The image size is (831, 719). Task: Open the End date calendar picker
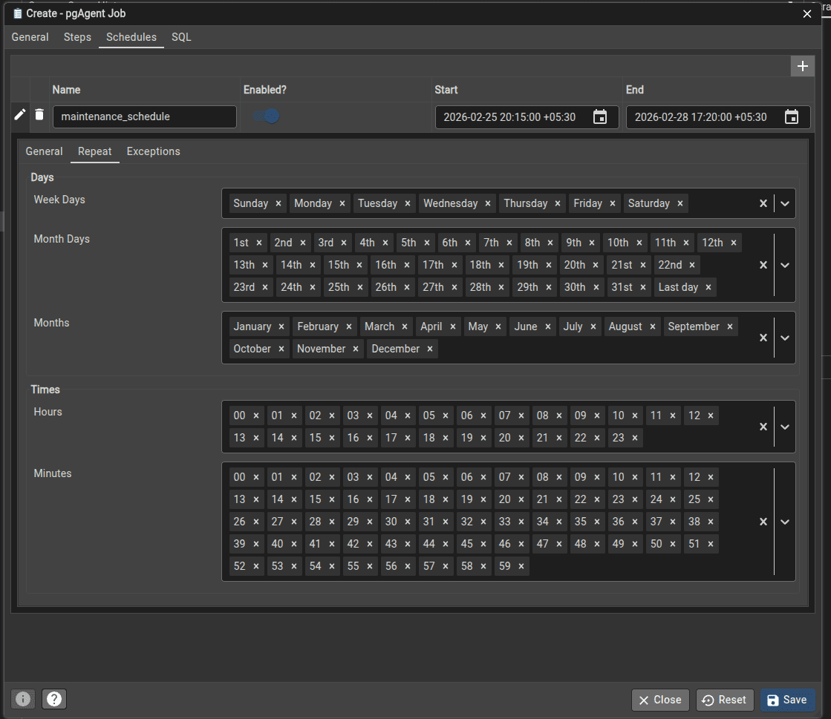click(792, 116)
